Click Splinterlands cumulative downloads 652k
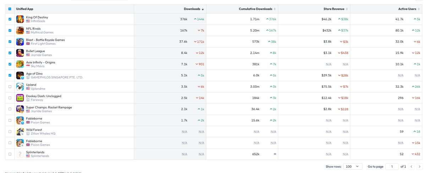426x173 pixels. pos(256,154)
